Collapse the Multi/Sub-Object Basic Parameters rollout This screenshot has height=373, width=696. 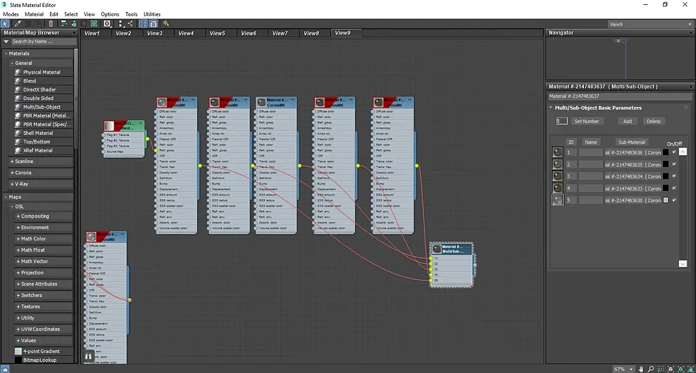point(551,108)
